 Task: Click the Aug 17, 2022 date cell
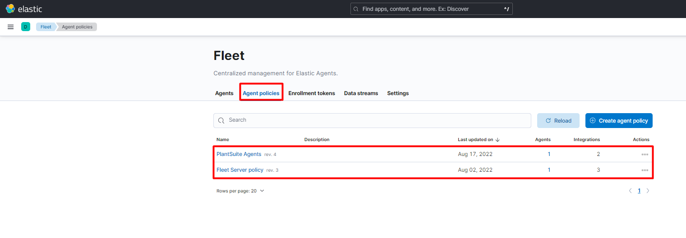(475, 154)
